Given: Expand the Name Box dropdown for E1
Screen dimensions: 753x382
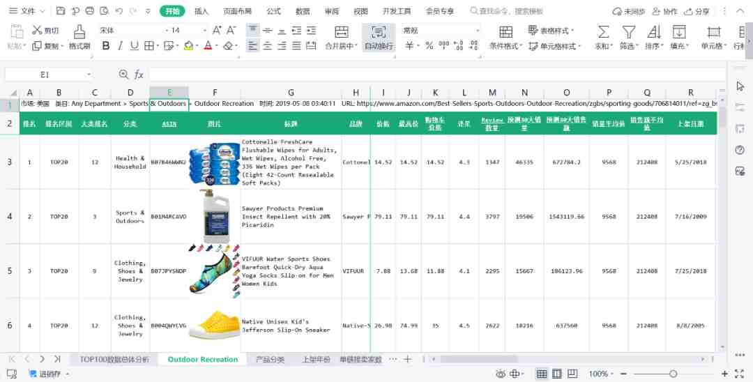Looking at the screenshot, I should 89,75.
